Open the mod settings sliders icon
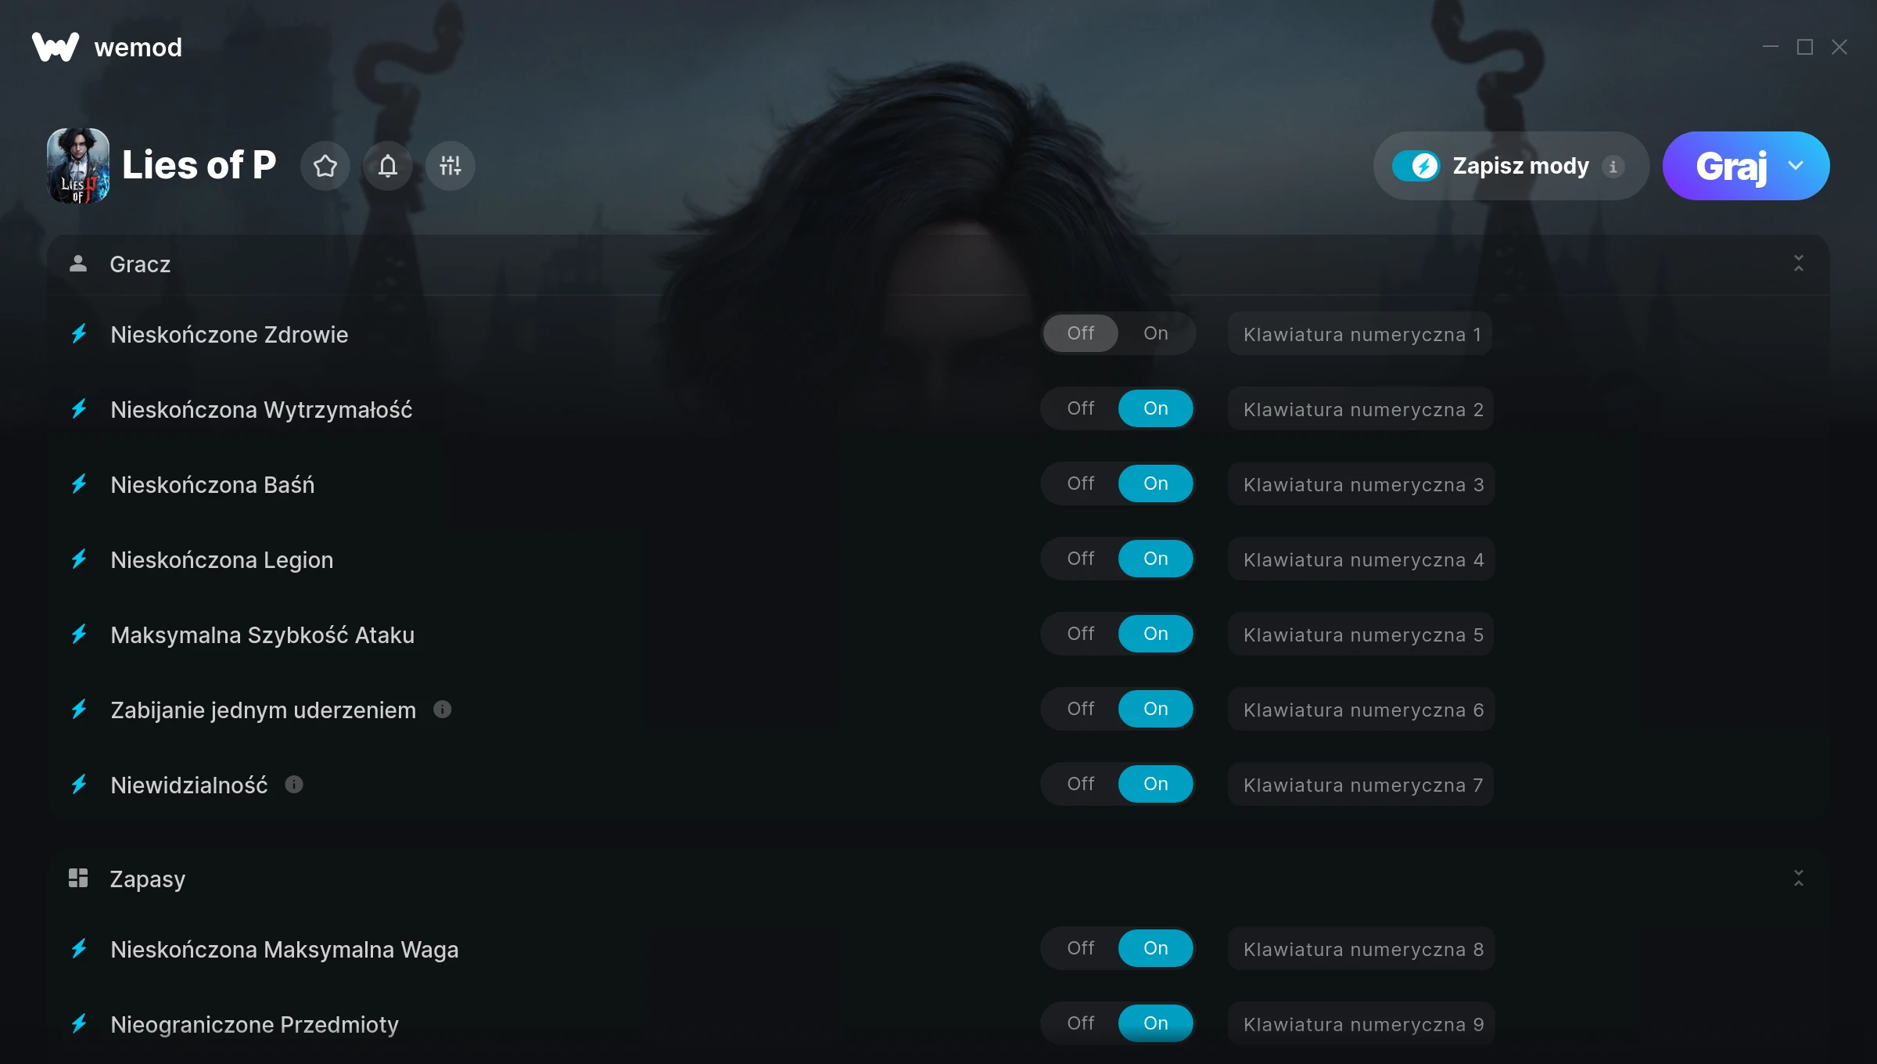 pos(450,166)
